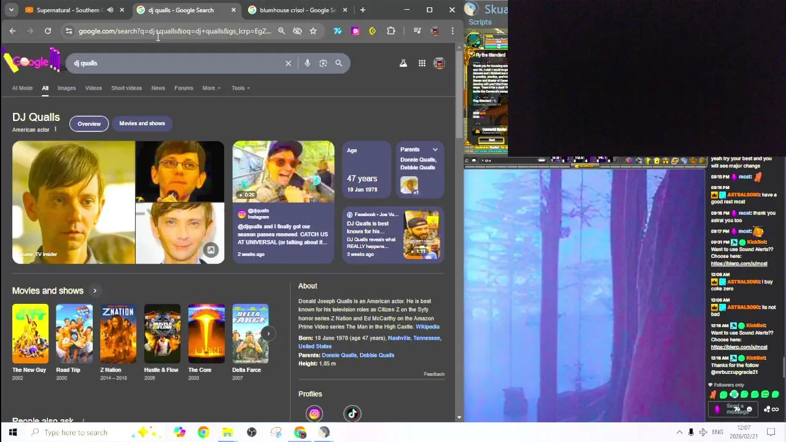Open the Windows notification center

coord(771,432)
